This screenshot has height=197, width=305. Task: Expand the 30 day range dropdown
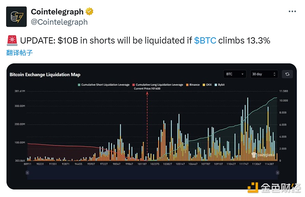point(264,74)
